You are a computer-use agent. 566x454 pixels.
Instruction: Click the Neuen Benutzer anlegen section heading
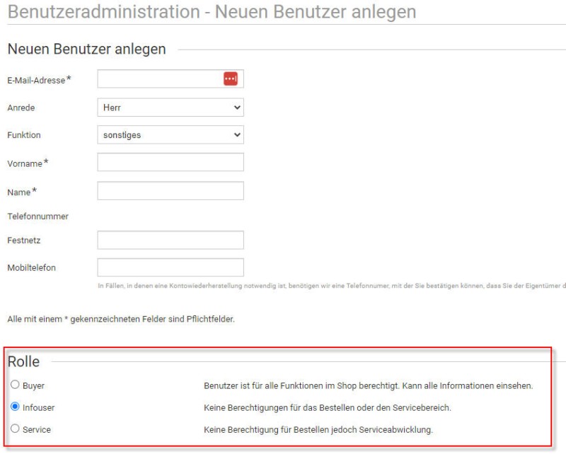click(86, 50)
